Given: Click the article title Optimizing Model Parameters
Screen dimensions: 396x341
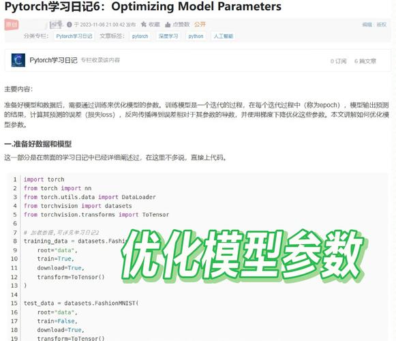Looking at the screenshot, I should tap(143, 6).
